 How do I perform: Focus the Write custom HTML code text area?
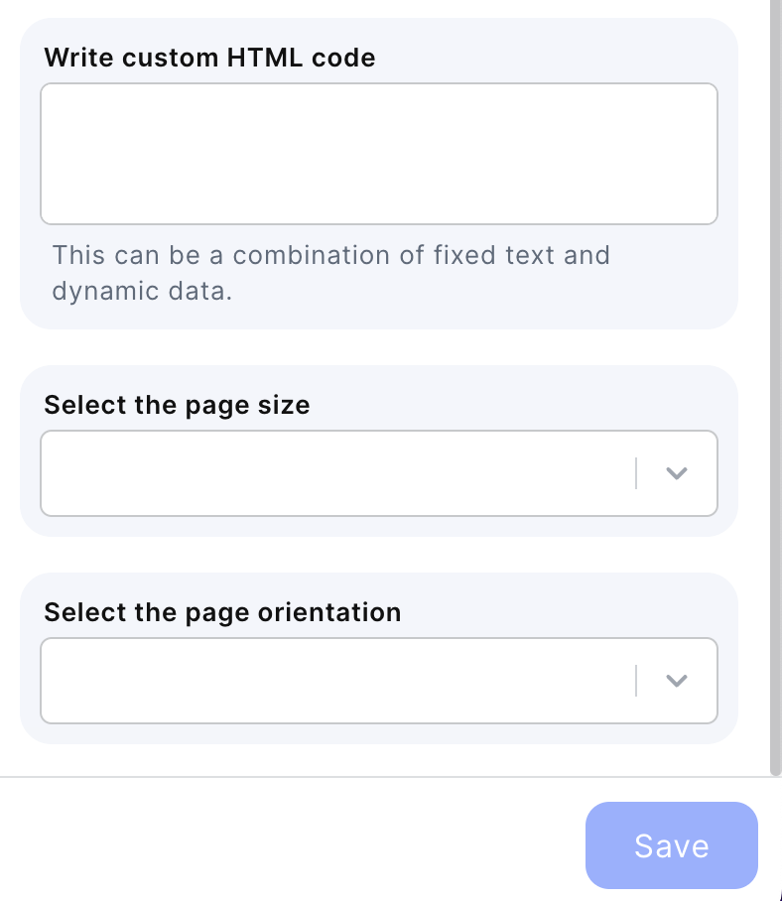(378, 154)
